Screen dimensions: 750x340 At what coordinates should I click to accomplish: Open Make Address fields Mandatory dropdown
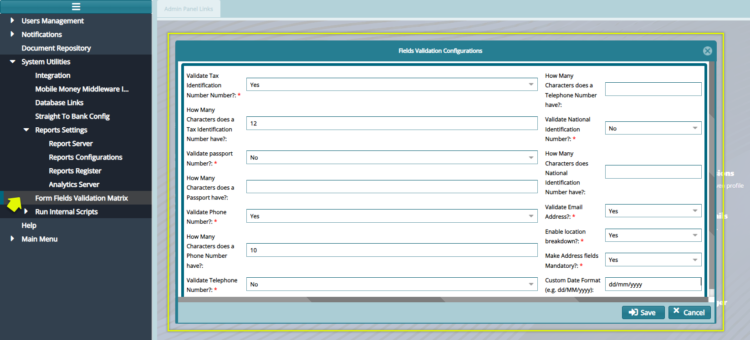(653, 260)
